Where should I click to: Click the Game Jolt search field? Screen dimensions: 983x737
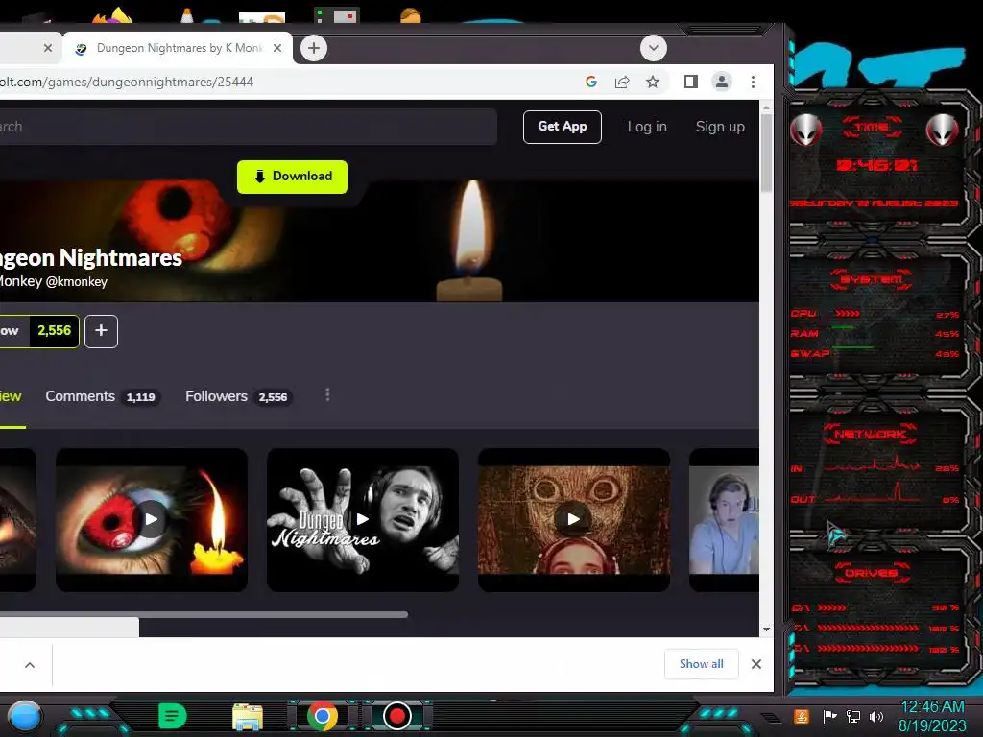tap(249, 127)
